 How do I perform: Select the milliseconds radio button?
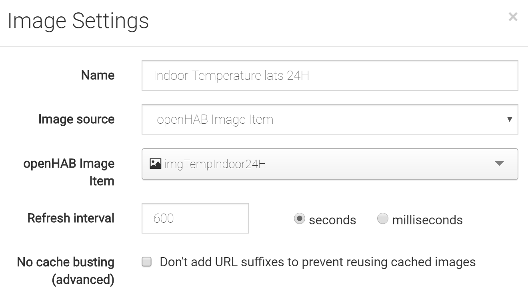(383, 219)
